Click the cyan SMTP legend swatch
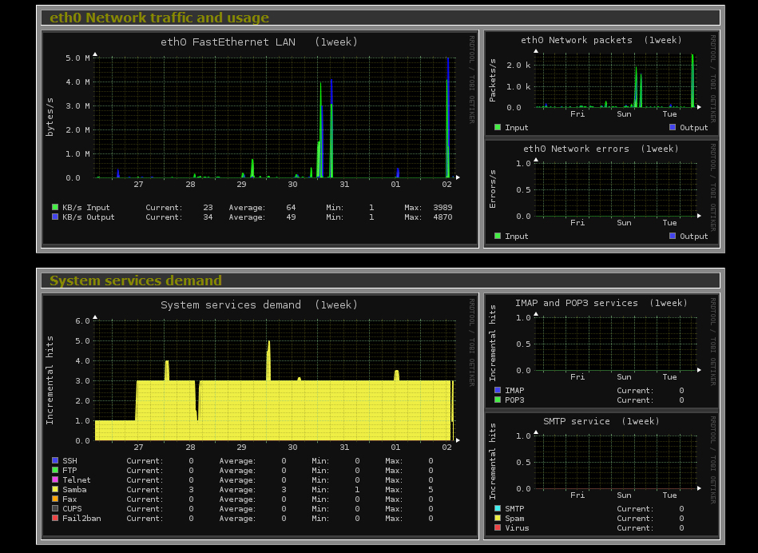Image resolution: width=758 pixels, height=553 pixels. pos(498,508)
